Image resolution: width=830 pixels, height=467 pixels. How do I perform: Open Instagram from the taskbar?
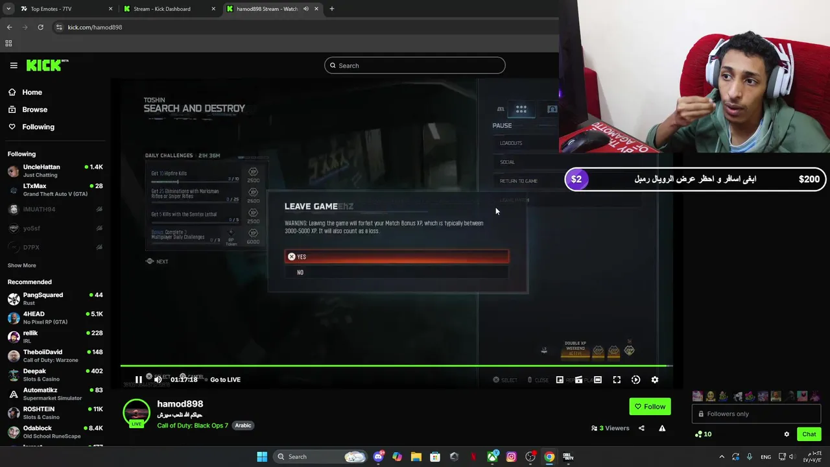point(511,457)
